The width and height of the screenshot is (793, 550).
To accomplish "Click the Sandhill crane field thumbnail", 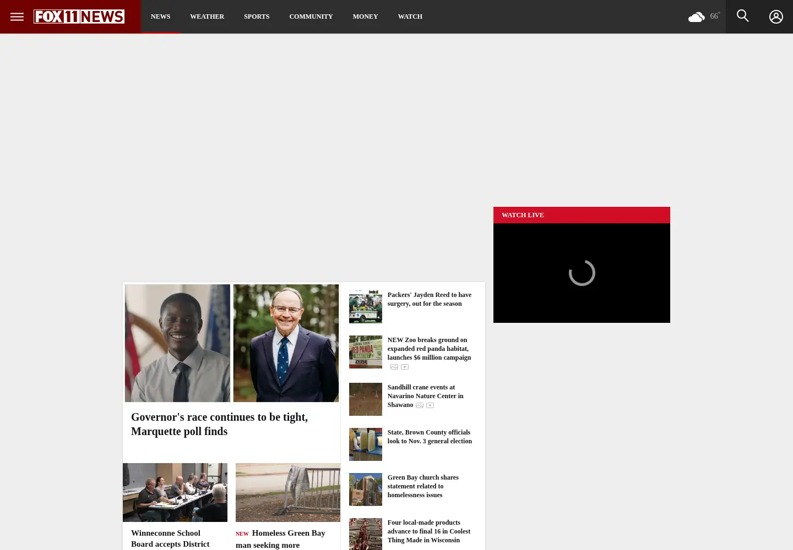I will [365, 399].
